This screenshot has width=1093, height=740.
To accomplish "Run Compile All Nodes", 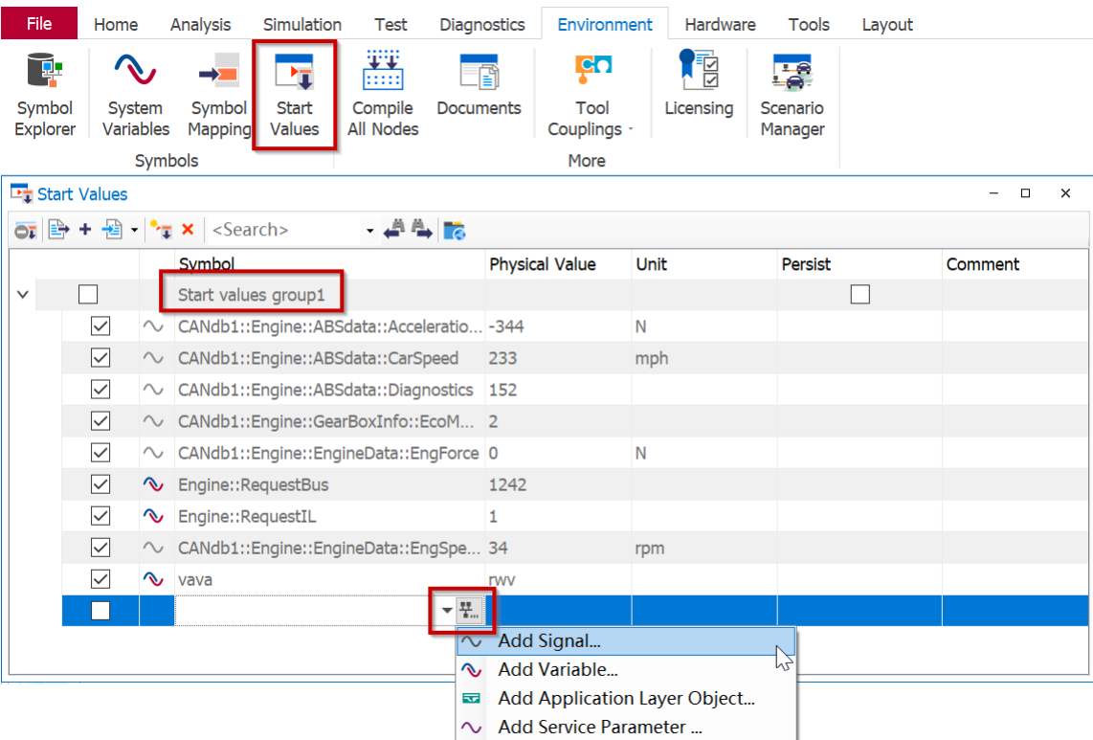I will pyautogui.click(x=383, y=94).
